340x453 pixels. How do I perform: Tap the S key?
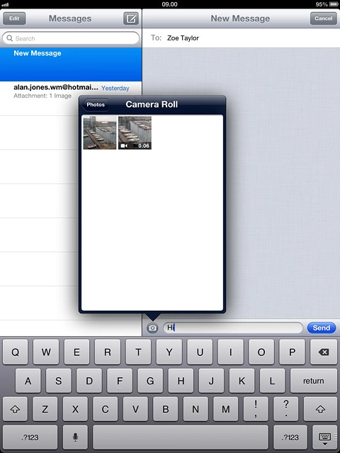[x=59, y=381]
